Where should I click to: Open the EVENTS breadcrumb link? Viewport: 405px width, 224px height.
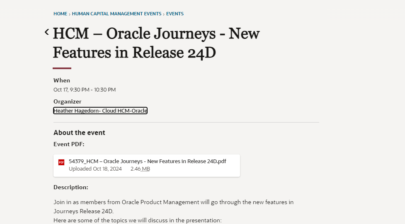[175, 14]
